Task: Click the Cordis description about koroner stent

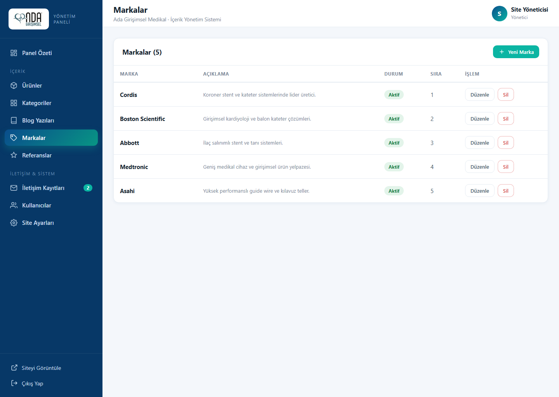Action: 259,95
